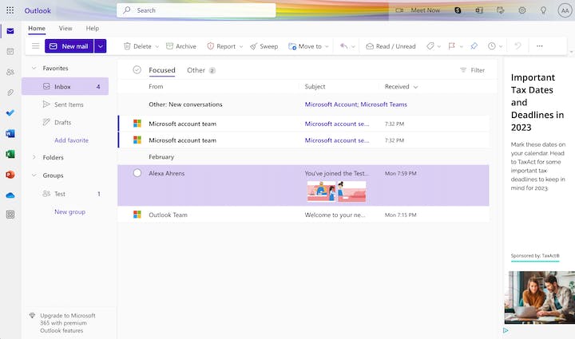Screen dimensions: 575x339
Task: Open Settings gear icon in the header
Action: coord(521,10)
